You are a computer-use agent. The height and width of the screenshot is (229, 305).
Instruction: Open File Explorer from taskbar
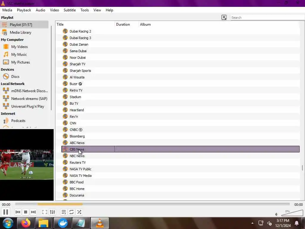[x=43, y=223]
